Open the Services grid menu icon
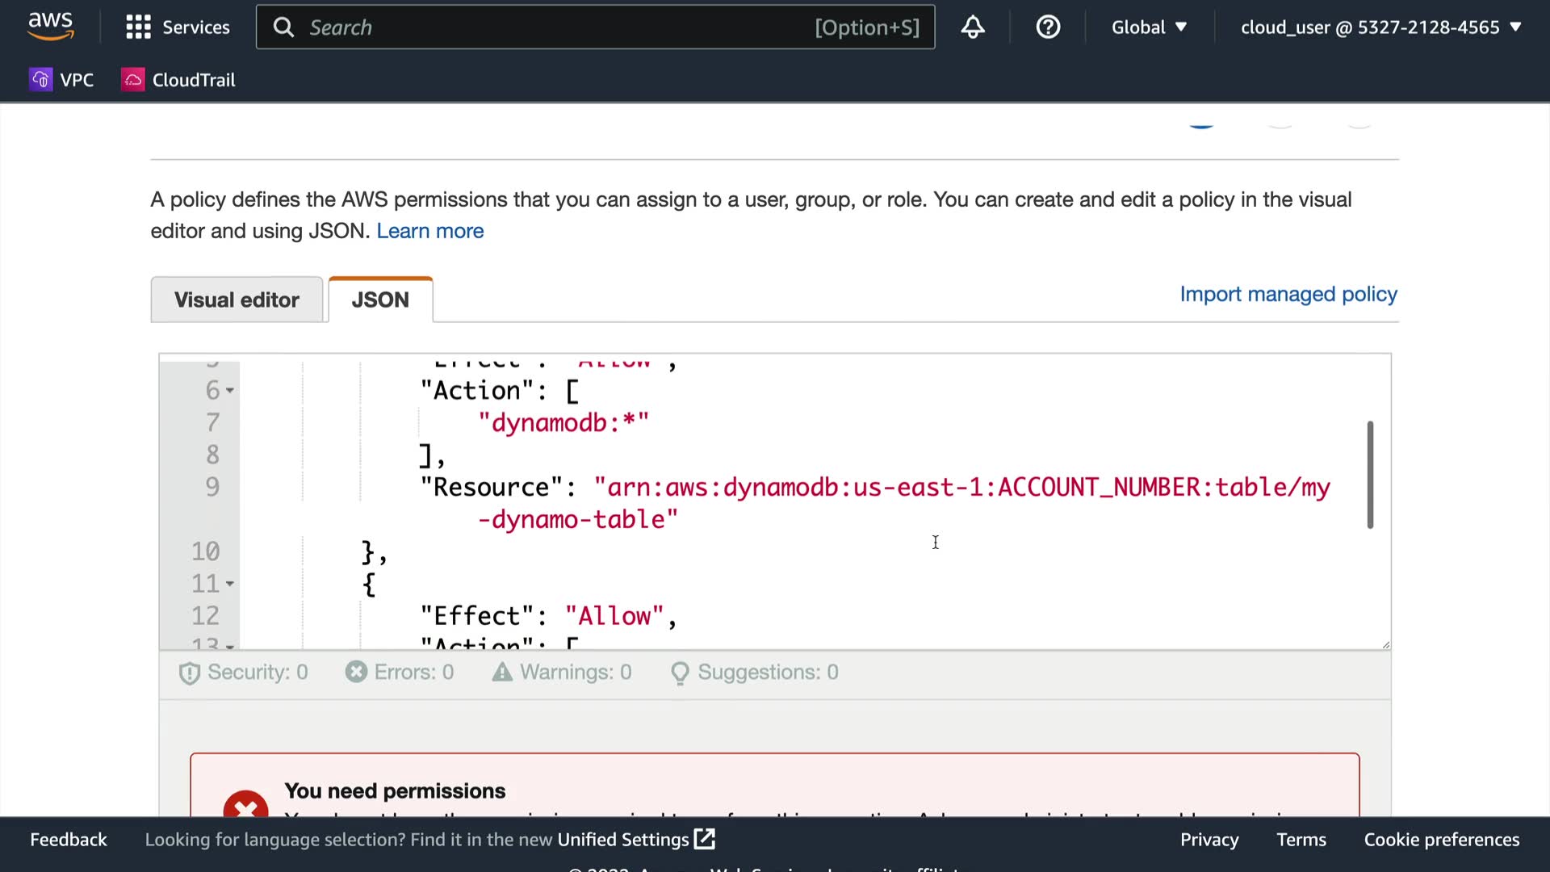Screen dimensions: 1550x872 coord(138,27)
